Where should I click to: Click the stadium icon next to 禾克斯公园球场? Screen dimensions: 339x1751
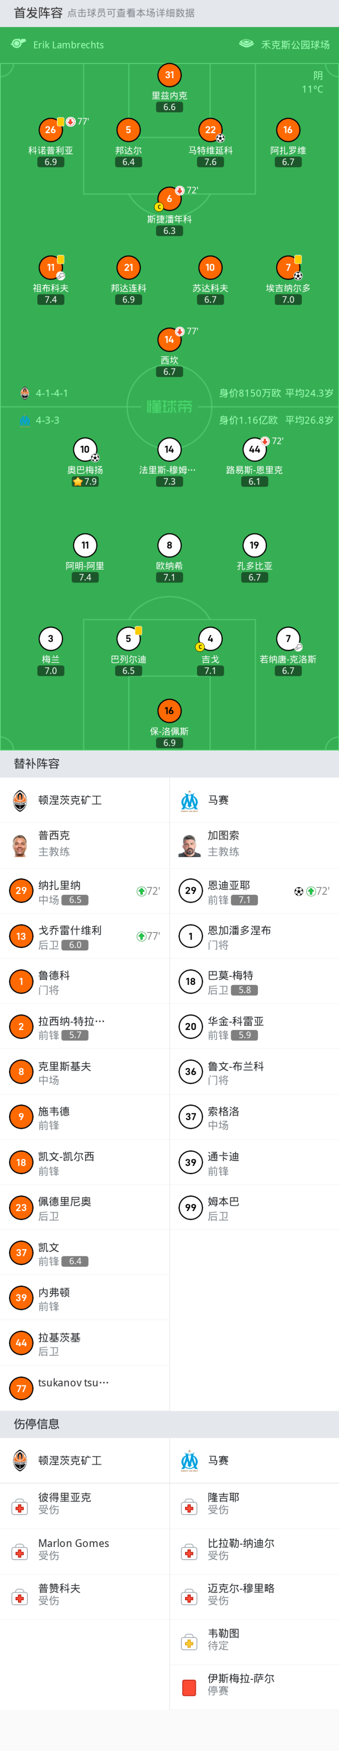pos(246,44)
